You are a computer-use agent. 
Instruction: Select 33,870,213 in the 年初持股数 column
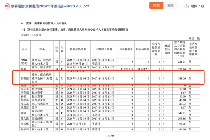tap(127, 69)
